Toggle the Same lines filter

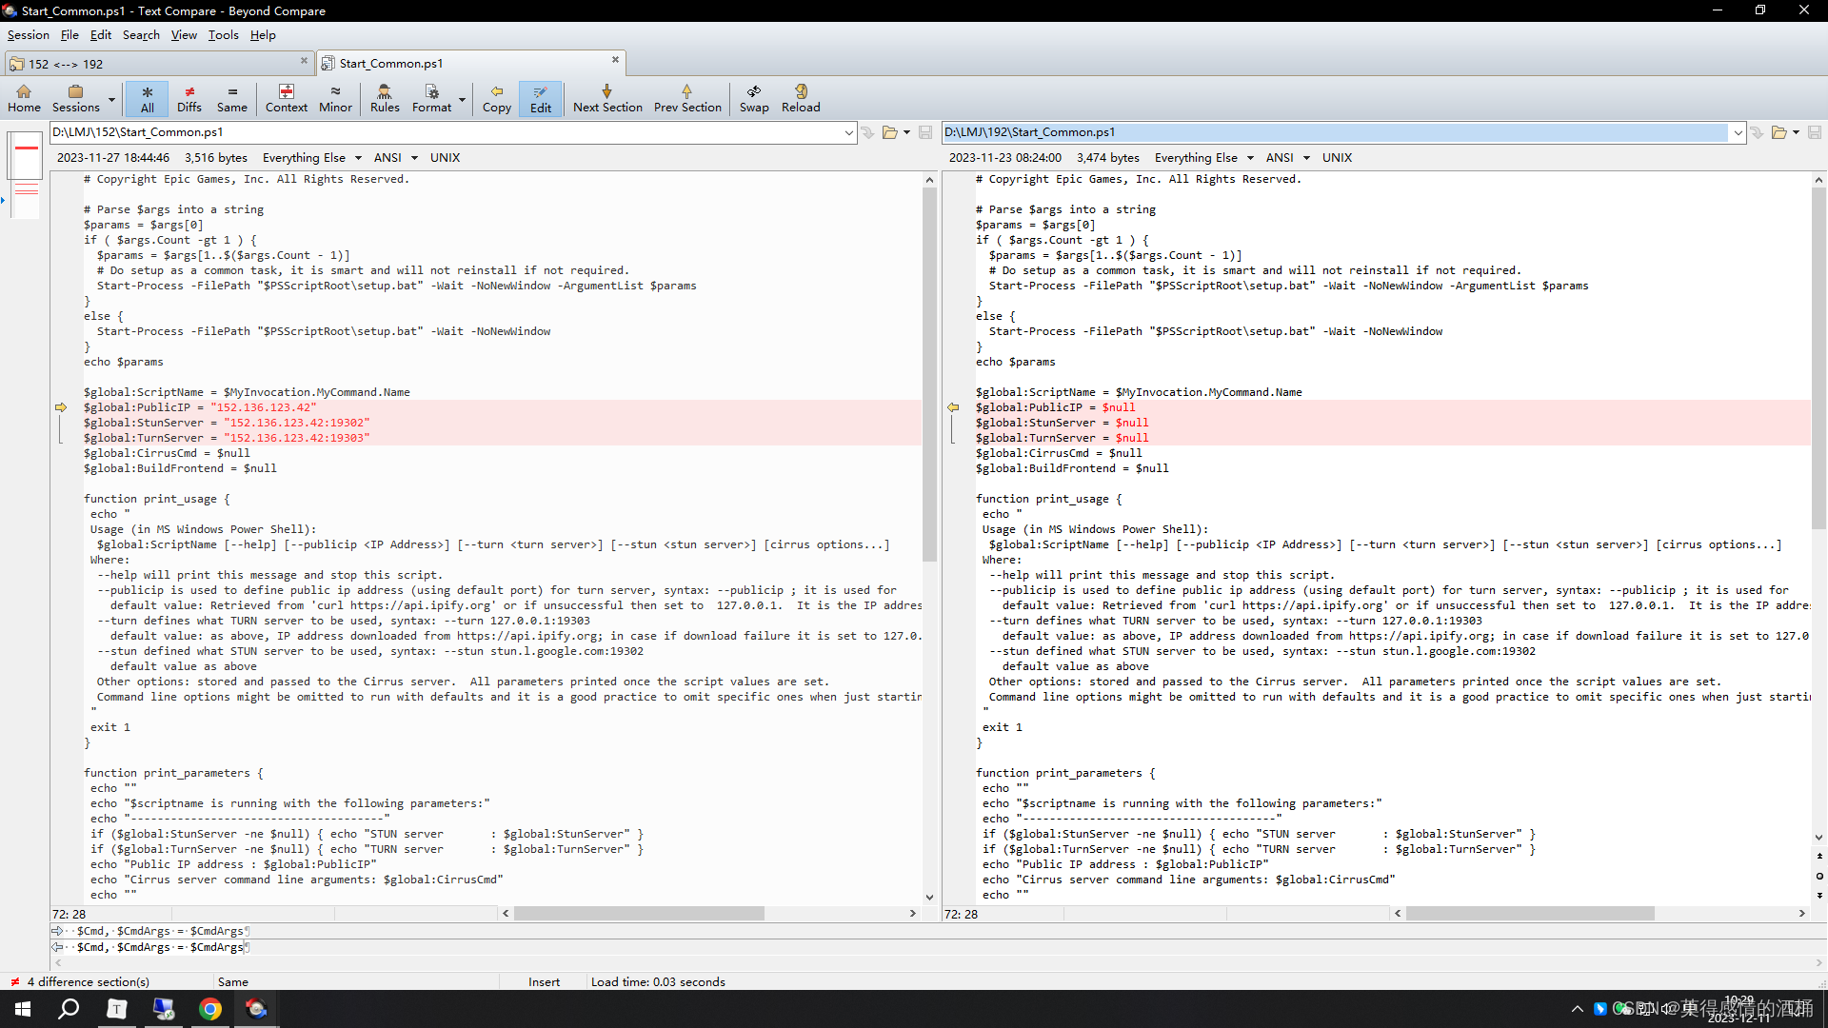231,98
